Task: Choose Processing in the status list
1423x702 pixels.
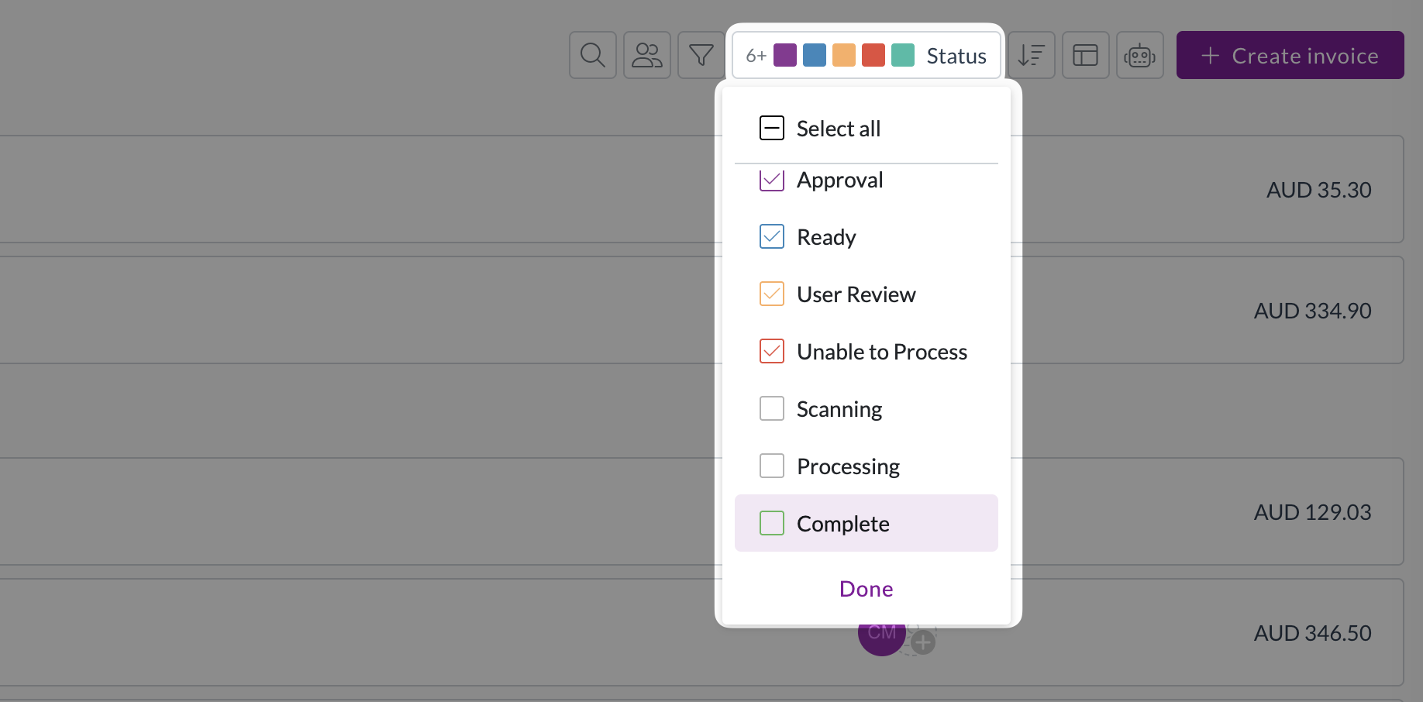Action: pyautogui.click(x=867, y=466)
